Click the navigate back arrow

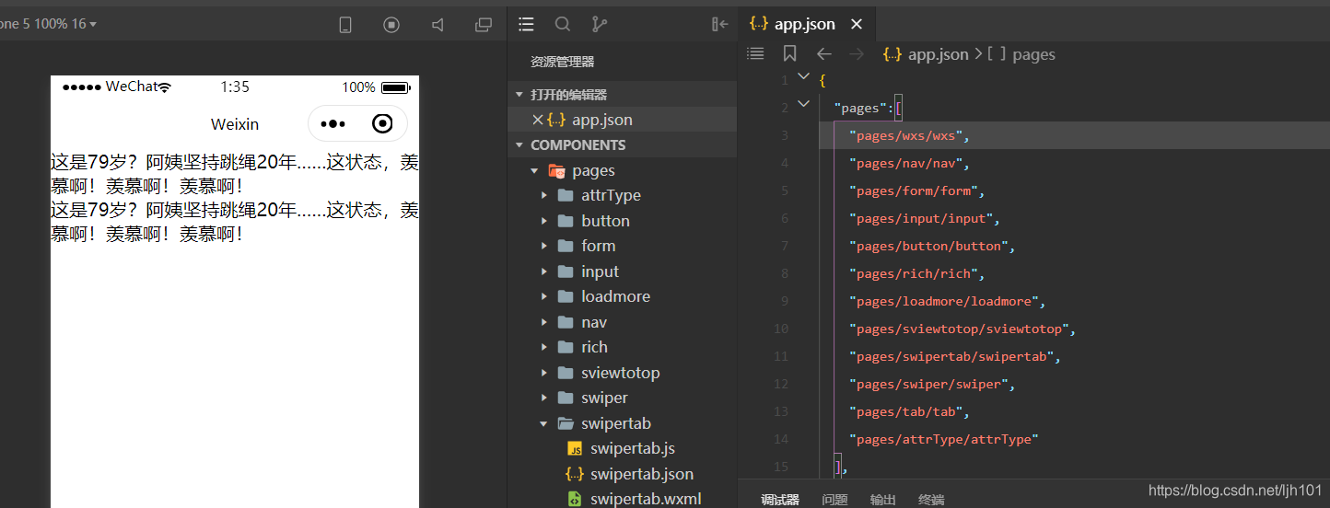(x=824, y=54)
